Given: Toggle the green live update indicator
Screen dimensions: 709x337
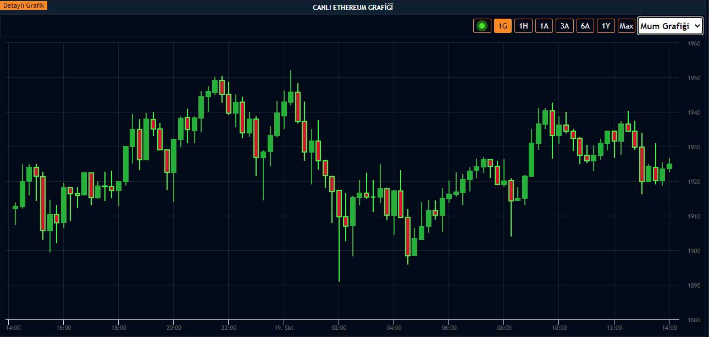Looking at the screenshot, I should pos(482,26).
